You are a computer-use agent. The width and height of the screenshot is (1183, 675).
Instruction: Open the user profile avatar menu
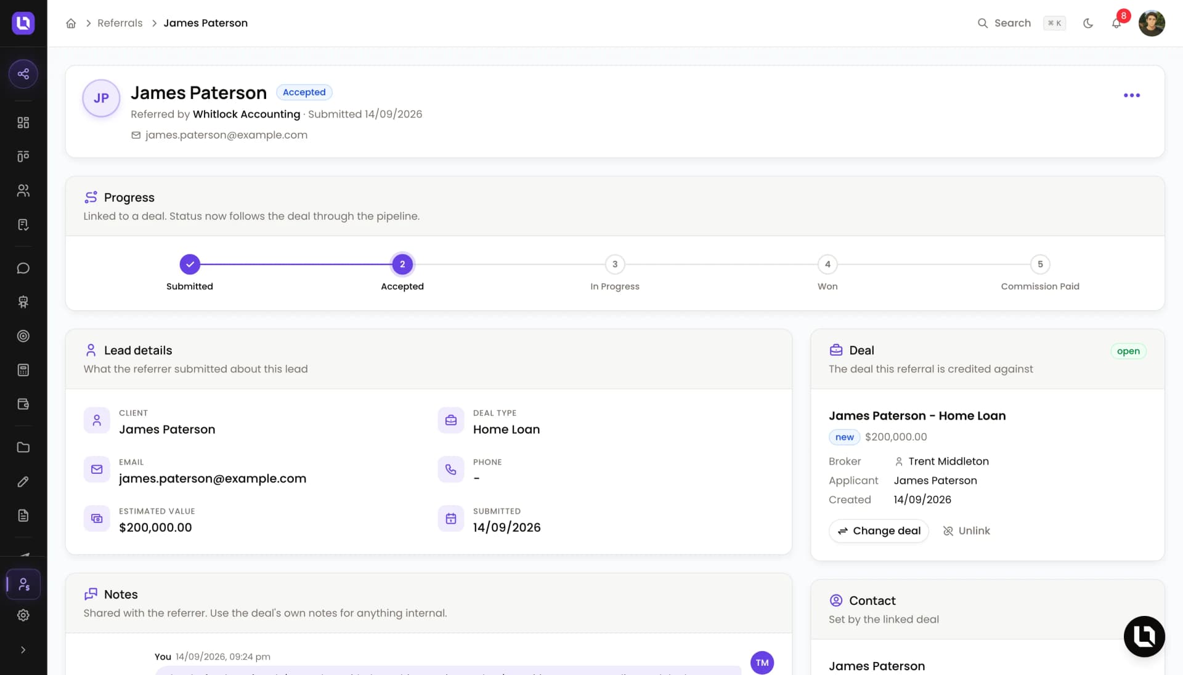(x=1152, y=23)
